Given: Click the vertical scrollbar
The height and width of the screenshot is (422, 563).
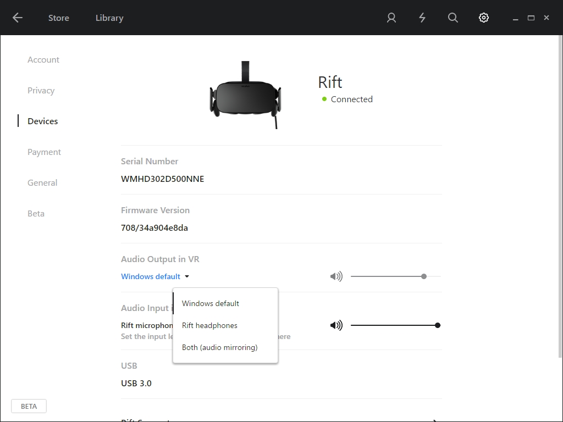Looking at the screenshot, I should point(560,196).
